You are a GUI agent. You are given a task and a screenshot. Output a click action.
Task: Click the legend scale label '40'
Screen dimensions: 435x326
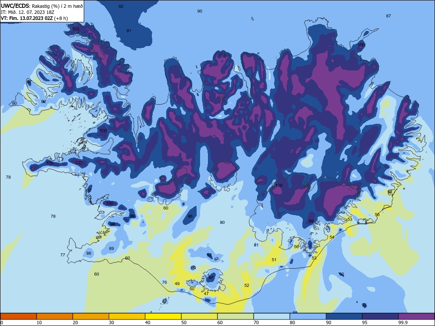click(x=147, y=323)
